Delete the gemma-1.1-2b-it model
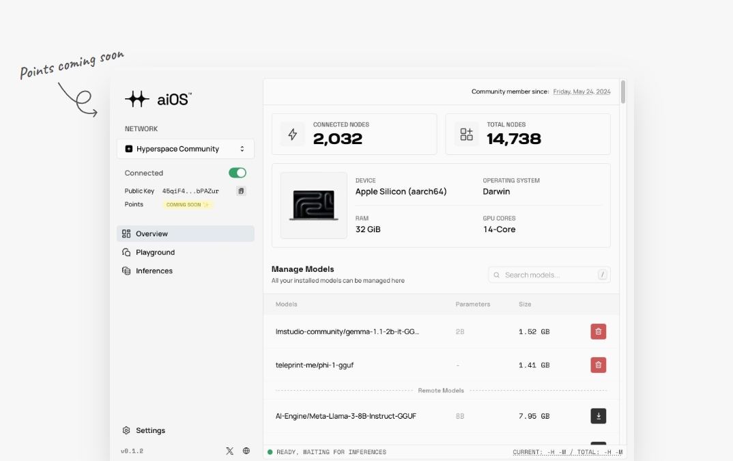 [x=598, y=332]
